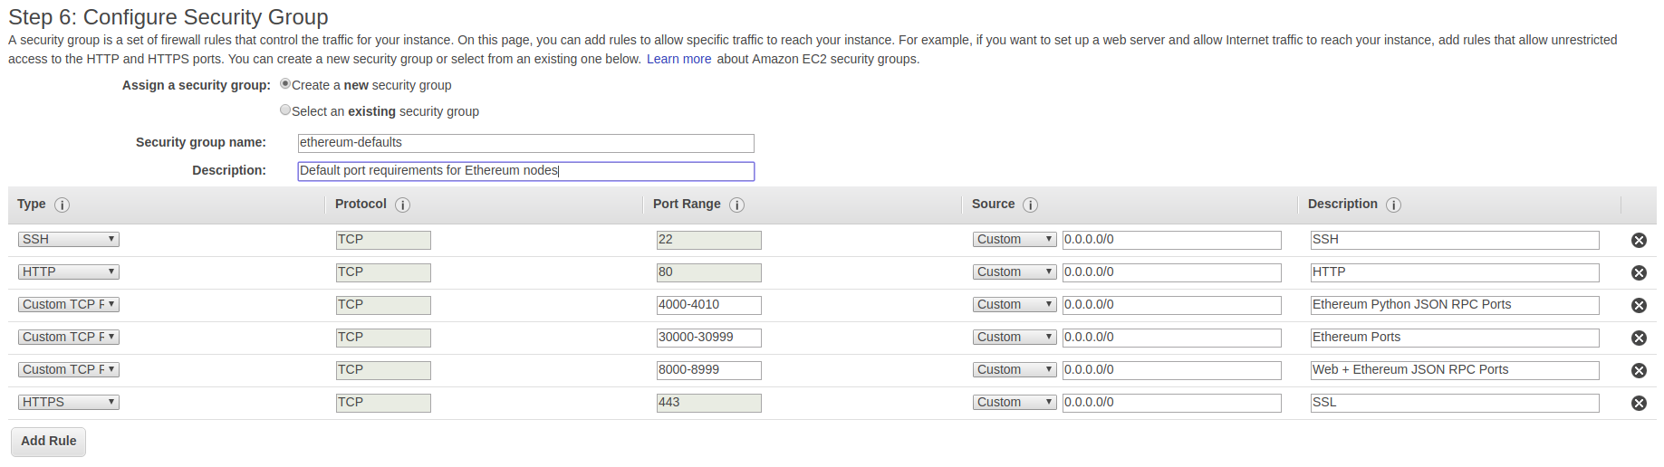Select Create a new security group
Image resolution: width=1664 pixels, height=467 pixels.
tap(285, 84)
